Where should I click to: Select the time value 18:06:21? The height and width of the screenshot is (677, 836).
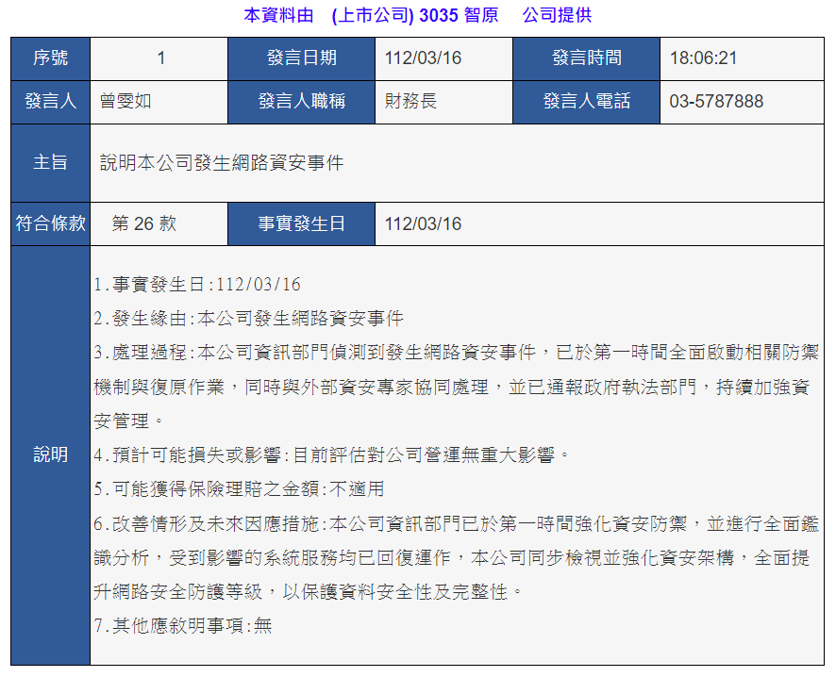703,58
